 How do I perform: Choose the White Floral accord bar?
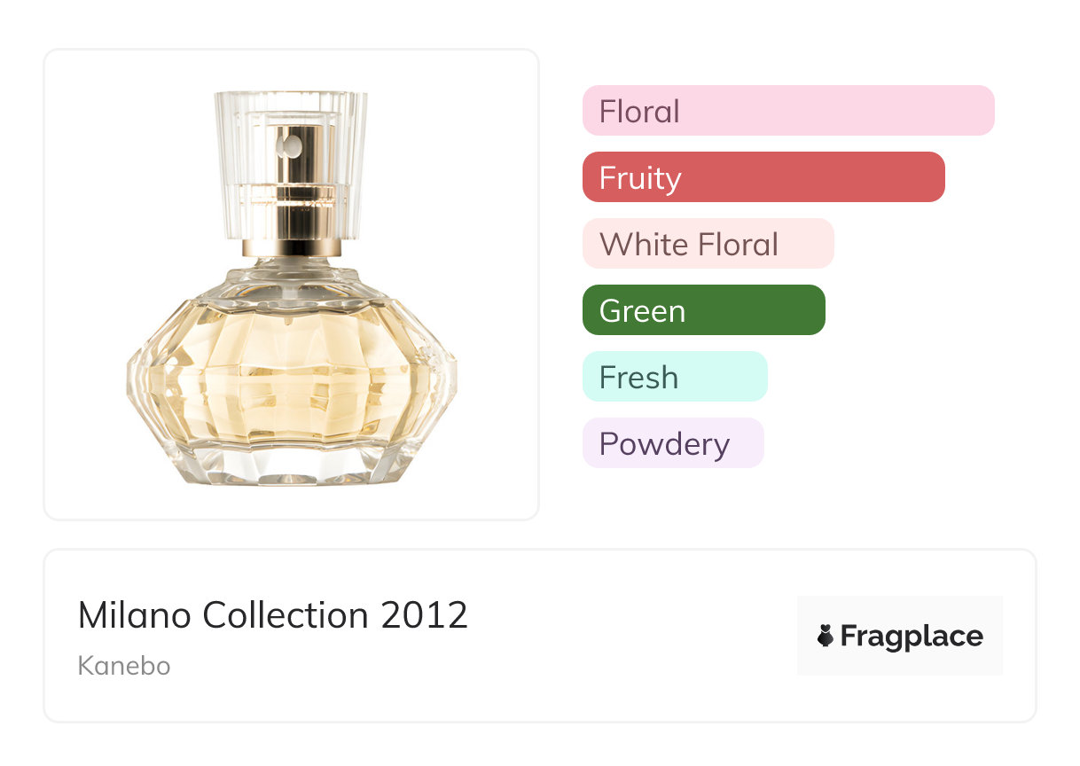(x=708, y=244)
